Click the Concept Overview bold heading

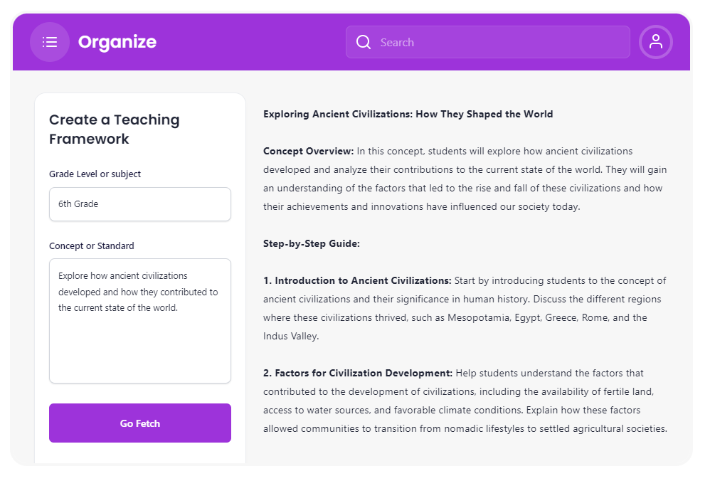pyautogui.click(x=308, y=152)
